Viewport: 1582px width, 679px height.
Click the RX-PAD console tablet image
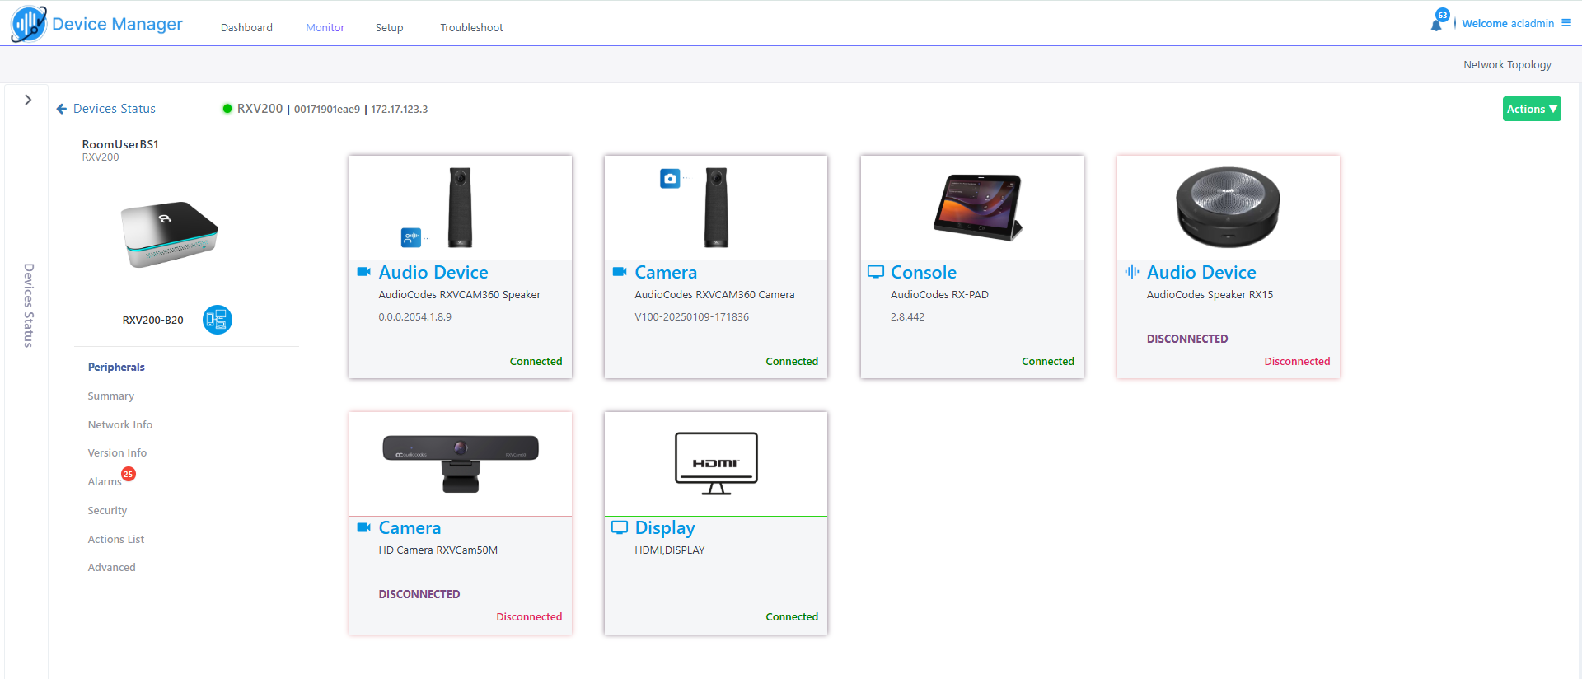click(x=978, y=206)
